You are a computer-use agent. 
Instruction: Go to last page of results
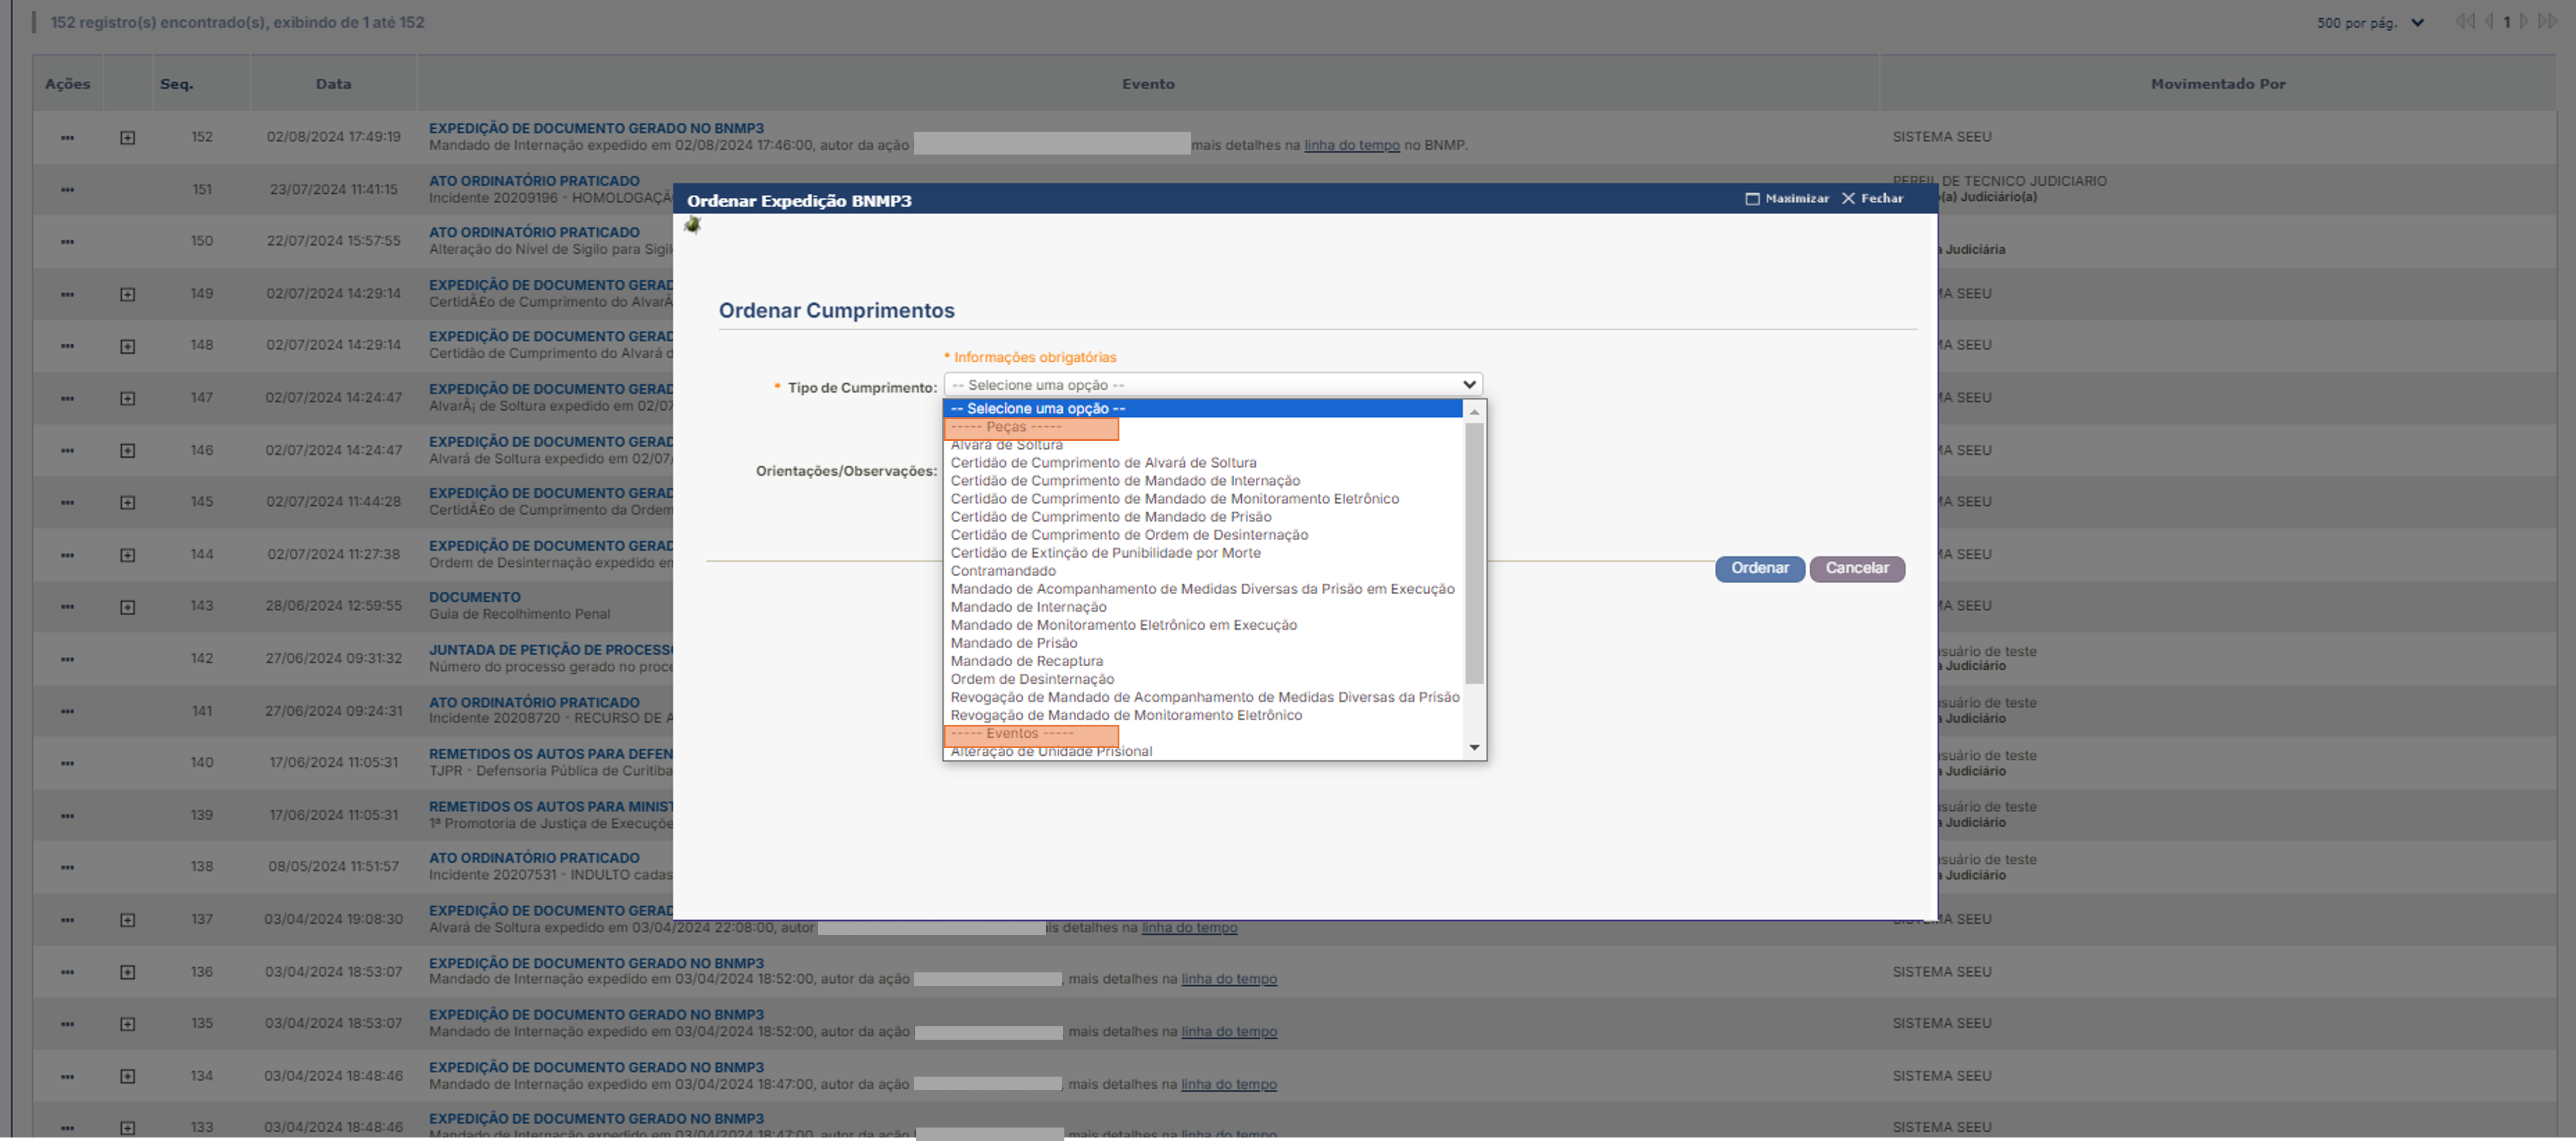tap(2547, 22)
